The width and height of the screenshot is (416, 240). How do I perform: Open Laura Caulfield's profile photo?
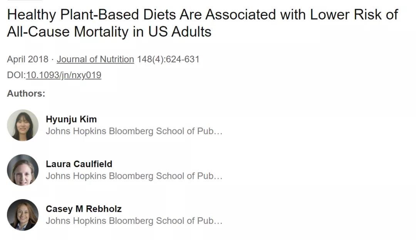pos(23,170)
